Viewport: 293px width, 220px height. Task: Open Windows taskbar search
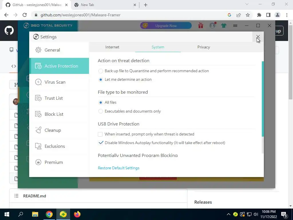pos(21,214)
